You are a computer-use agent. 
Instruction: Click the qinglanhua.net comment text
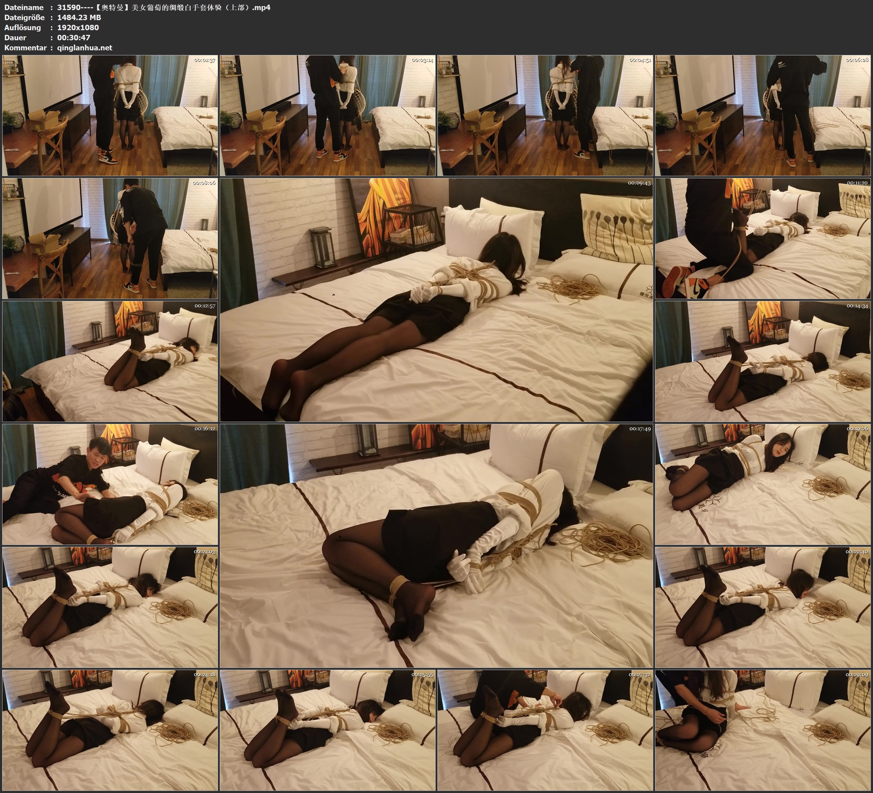click(x=85, y=48)
